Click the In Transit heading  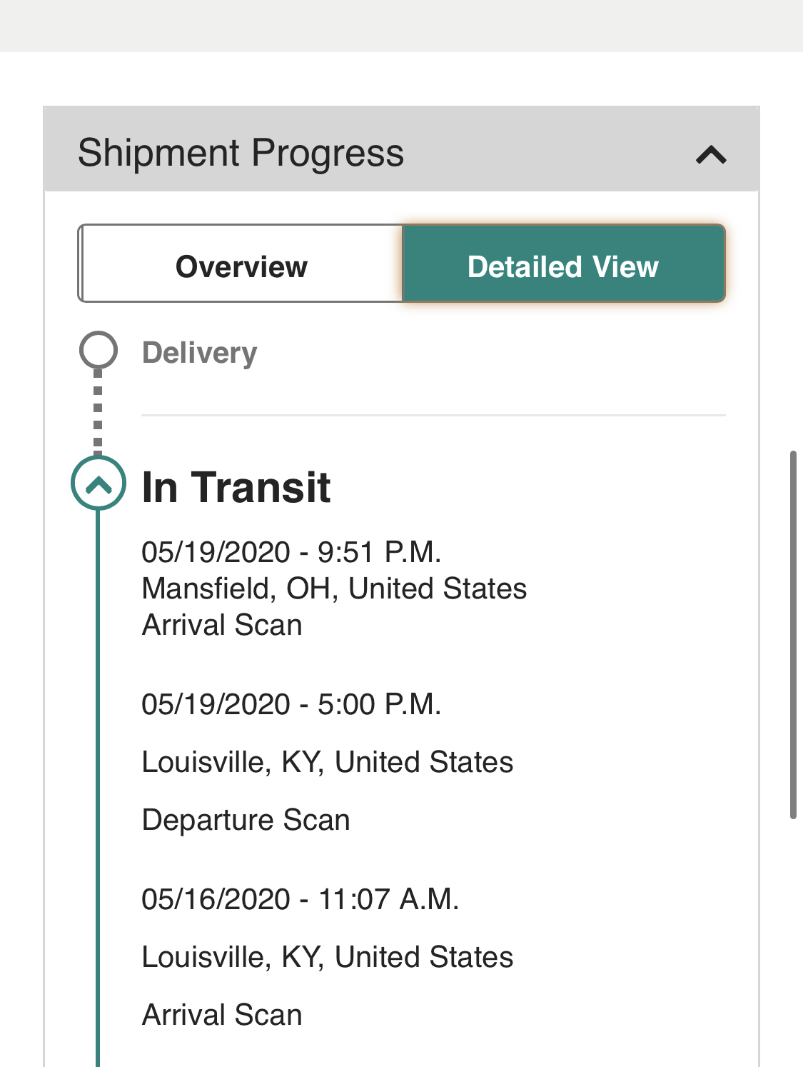[236, 488]
